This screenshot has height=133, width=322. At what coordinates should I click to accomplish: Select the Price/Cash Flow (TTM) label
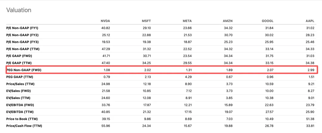pos(24,126)
